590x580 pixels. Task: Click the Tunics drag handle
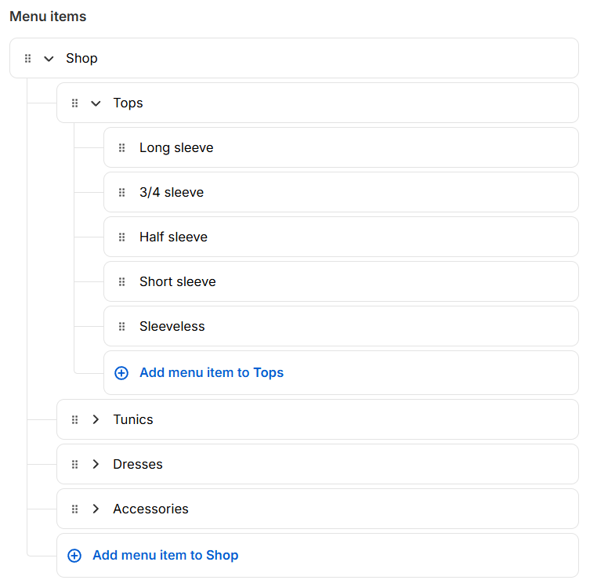pos(75,420)
